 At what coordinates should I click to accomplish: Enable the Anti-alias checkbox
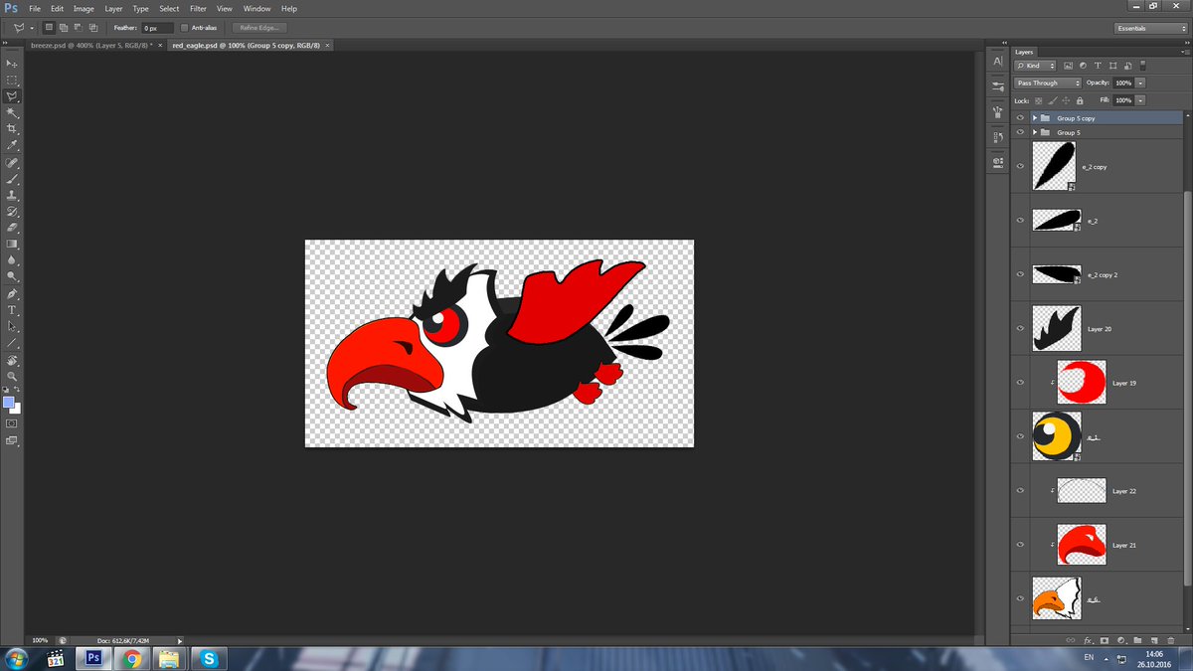coord(185,28)
